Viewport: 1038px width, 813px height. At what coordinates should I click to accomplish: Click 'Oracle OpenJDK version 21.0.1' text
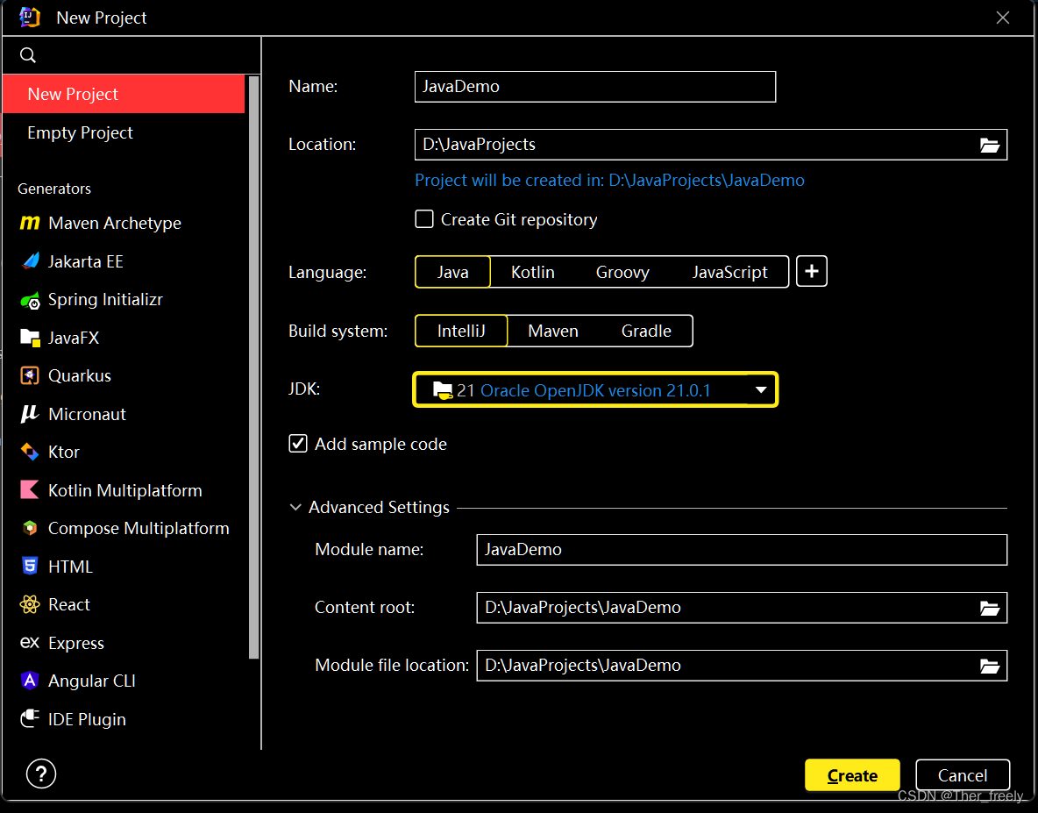click(595, 390)
